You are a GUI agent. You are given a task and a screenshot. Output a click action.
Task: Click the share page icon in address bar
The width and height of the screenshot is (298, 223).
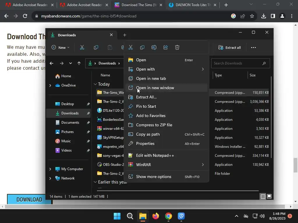243,16
